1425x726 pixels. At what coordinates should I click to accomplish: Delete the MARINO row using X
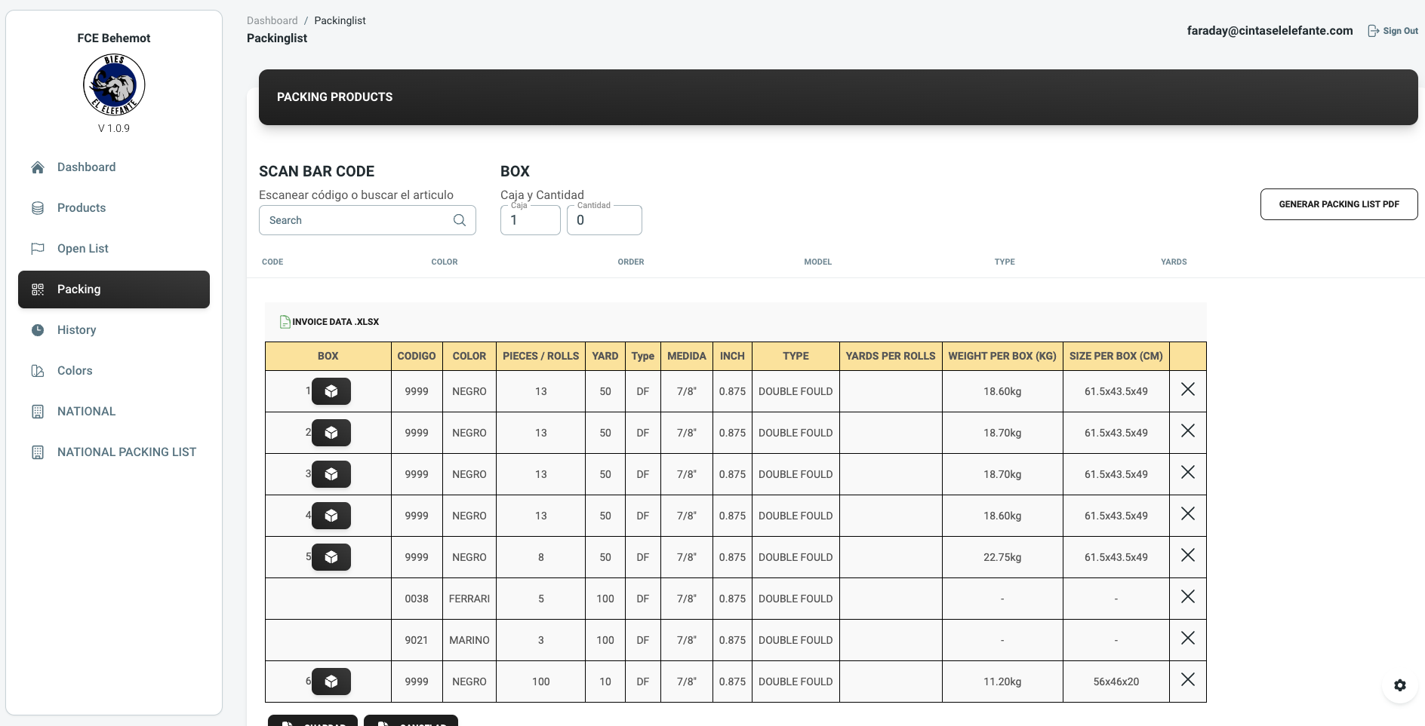coord(1187,639)
